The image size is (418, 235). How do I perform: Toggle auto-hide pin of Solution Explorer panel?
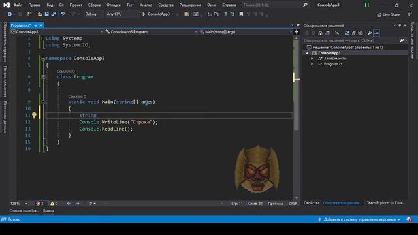coord(400,25)
